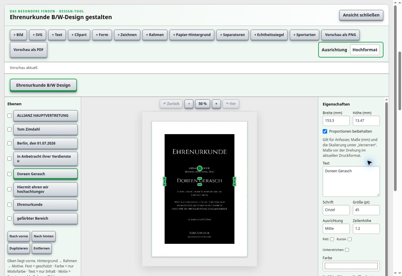Click the 50 % zoom level button
Viewport: 402px width, 276px height.
tap(202, 104)
